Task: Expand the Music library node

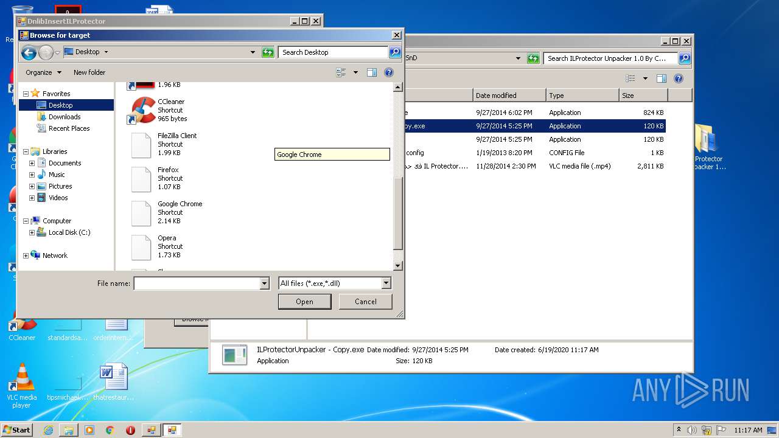Action: (x=32, y=175)
